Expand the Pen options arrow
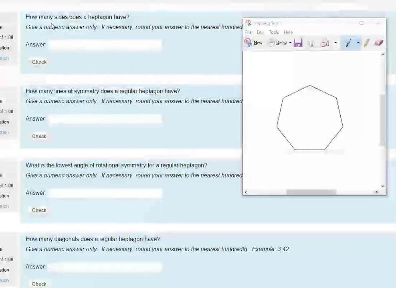This screenshot has width=396, height=288. 358,43
